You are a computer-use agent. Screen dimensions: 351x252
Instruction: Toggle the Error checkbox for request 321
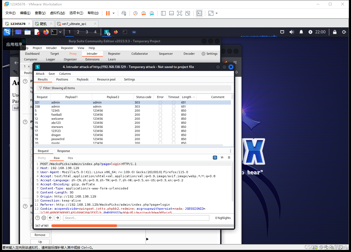(x=160, y=102)
